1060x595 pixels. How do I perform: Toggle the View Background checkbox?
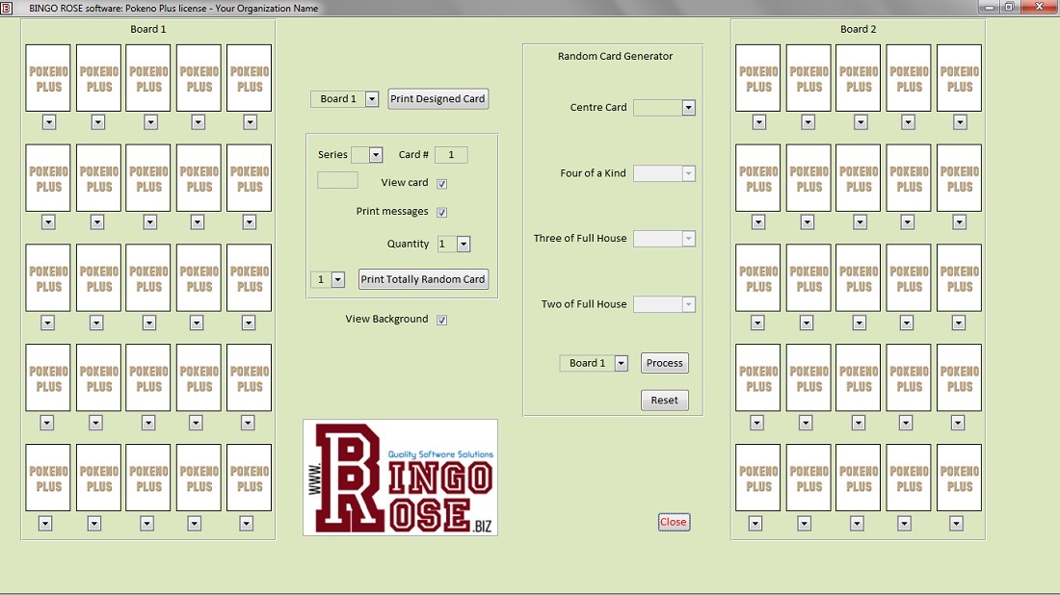pyautogui.click(x=441, y=319)
